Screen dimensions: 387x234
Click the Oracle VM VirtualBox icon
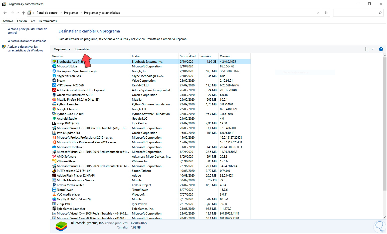(x=54, y=95)
